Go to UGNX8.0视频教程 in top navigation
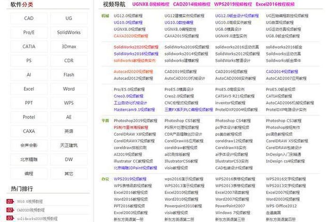This screenshot has width=331, height=222. [151, 4]
